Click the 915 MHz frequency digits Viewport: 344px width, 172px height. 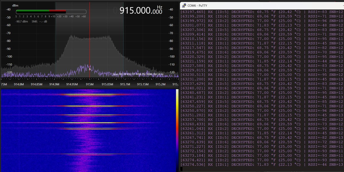pyautogui.click(x=127, y=11)
